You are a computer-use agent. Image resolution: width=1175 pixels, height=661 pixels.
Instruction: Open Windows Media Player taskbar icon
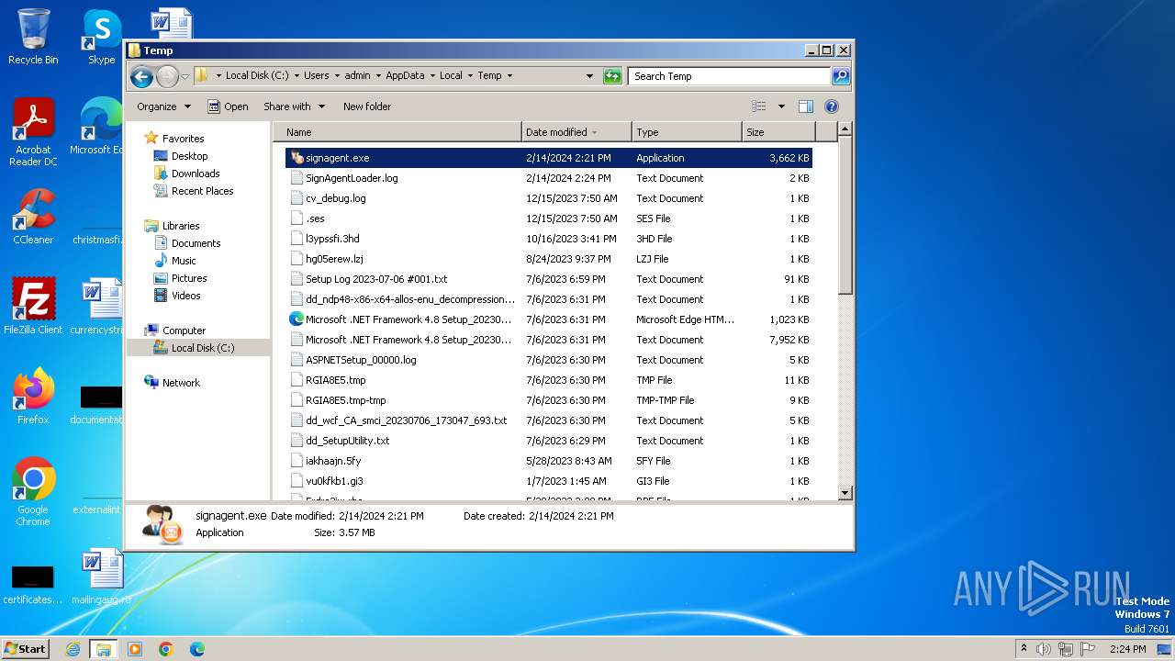[135, 649]
